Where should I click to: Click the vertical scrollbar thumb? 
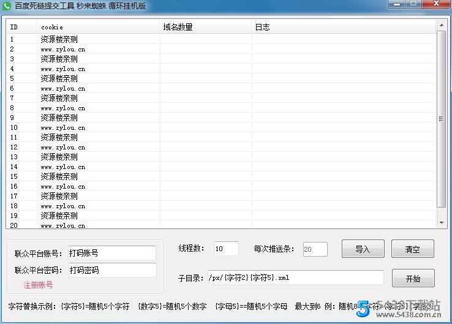(x=442, y=119)
